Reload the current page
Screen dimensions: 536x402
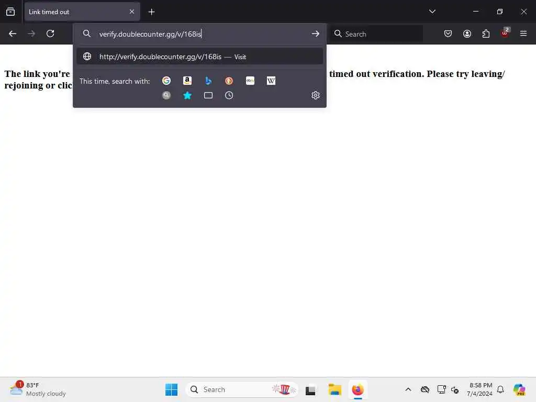pyautogui.click(x=50, y=33)
